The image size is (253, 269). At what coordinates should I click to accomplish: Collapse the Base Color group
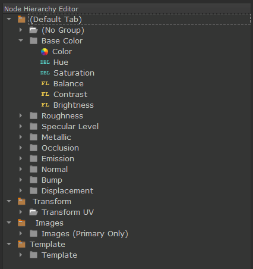point(21,40)
